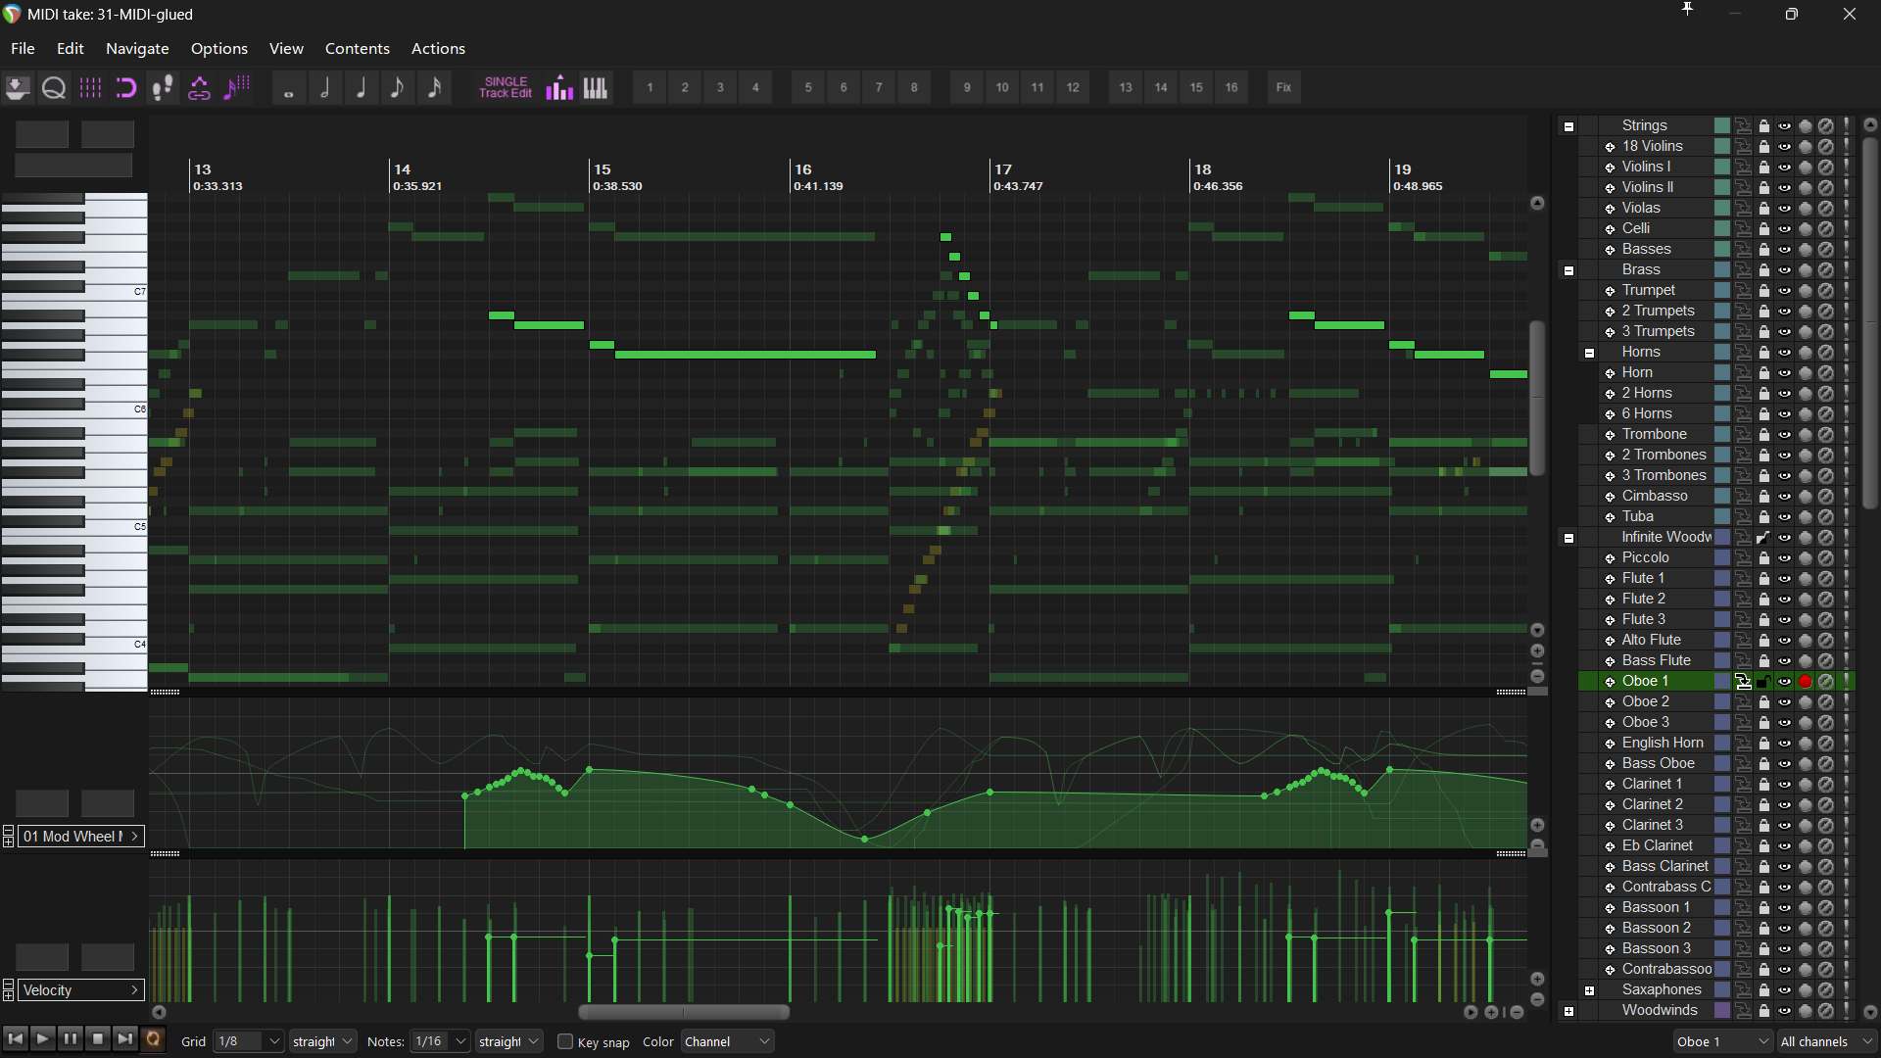Viewport: 1881px width, 1058px height.
Task: Toggle visibility eye for Violas track
Action: click(x=1784, y=208)
